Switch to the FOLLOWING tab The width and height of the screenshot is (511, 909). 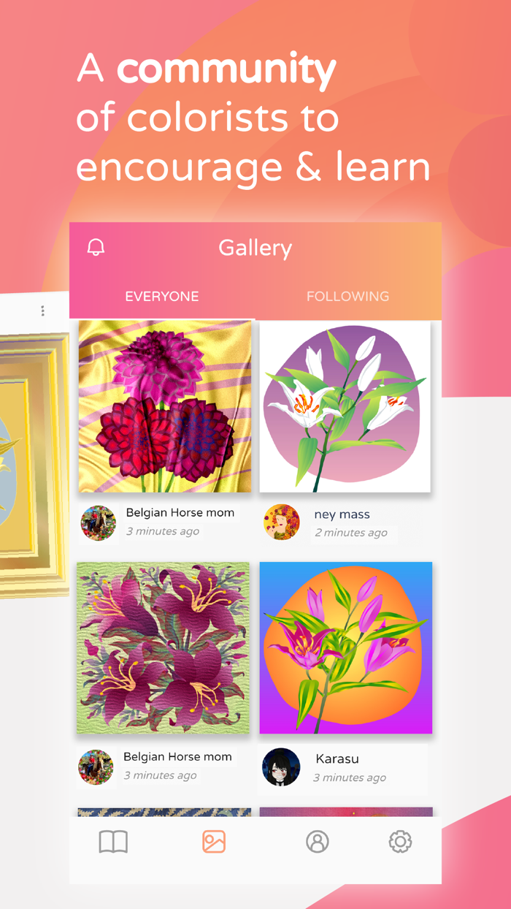(x=347, y=296)
